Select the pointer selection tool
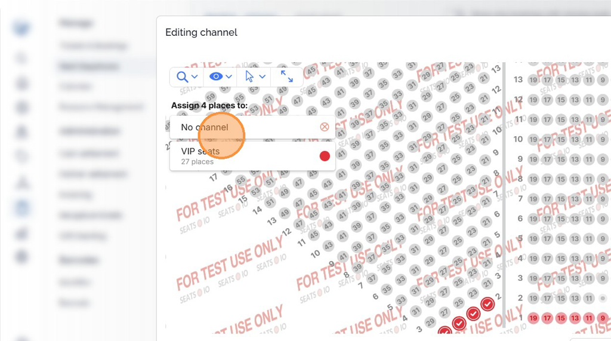This screenshot has width=611, height=341. coord(249,76)
